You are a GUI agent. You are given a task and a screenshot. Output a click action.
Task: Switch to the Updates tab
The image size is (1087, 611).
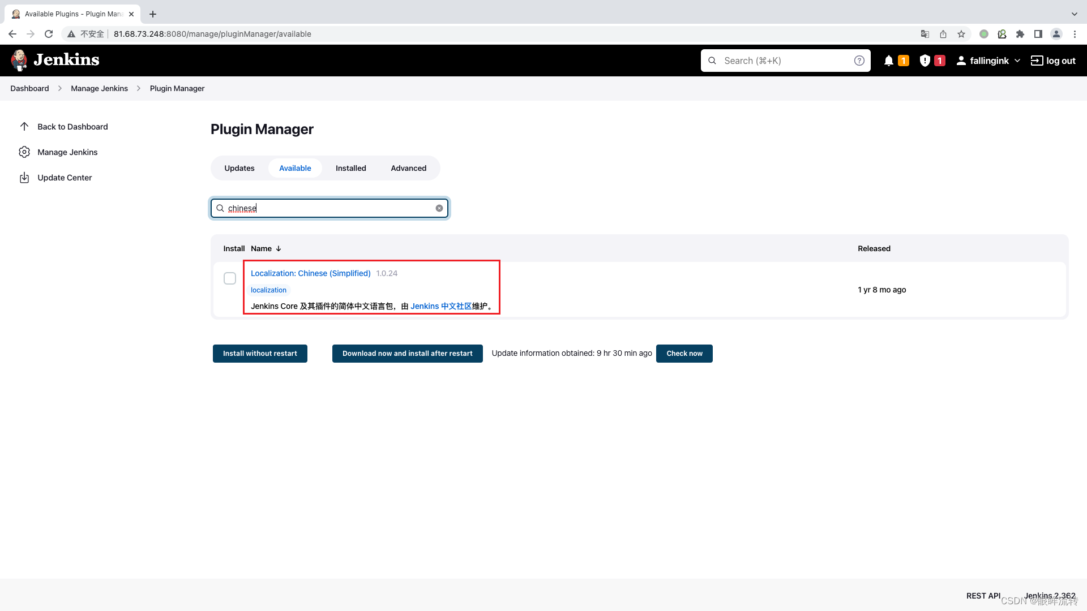(239, 168)
